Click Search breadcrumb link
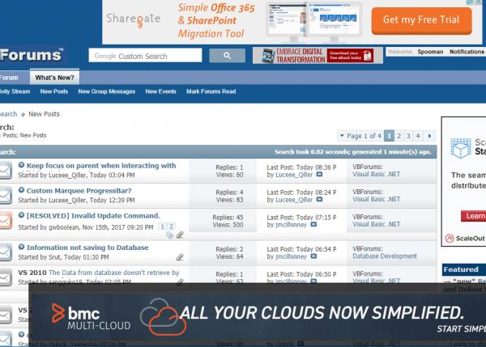Screen dimensions: 486x347 [8, 114]
